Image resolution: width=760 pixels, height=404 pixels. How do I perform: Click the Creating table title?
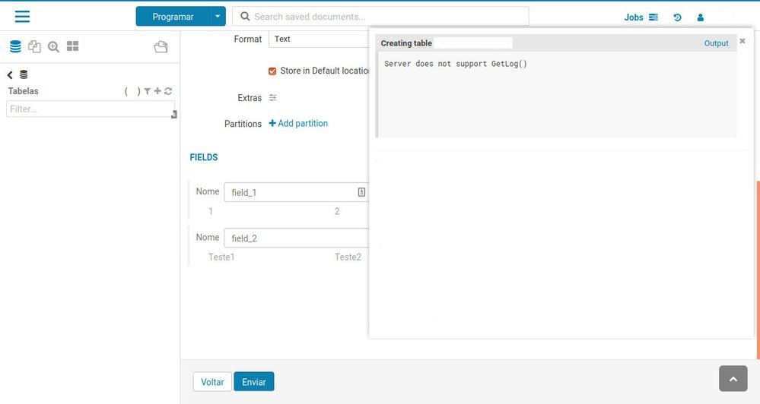click(406, 43)
